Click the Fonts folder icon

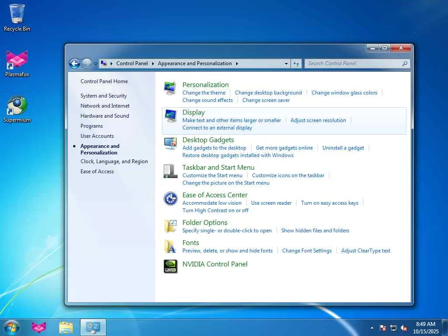point(170,246)
